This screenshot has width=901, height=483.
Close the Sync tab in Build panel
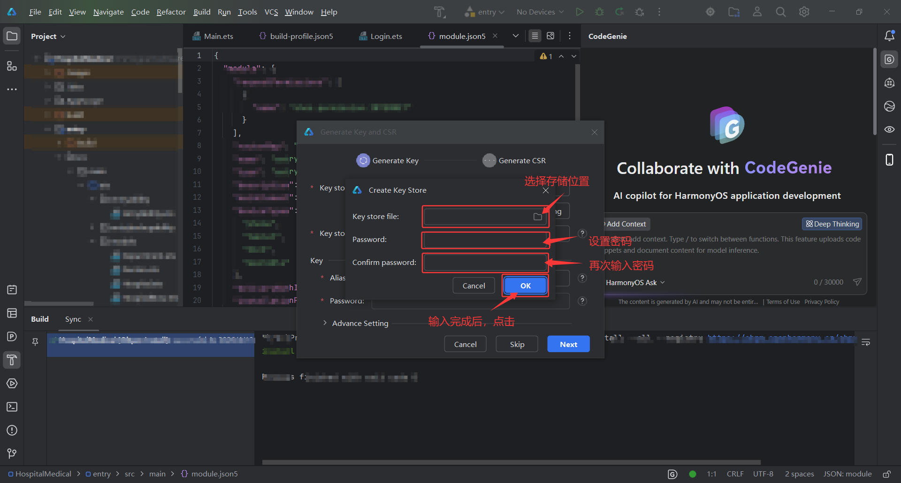(91, 319)
